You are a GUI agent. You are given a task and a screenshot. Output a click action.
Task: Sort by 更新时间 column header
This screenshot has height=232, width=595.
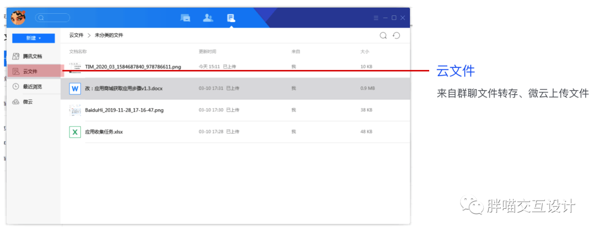pos(208,51)
